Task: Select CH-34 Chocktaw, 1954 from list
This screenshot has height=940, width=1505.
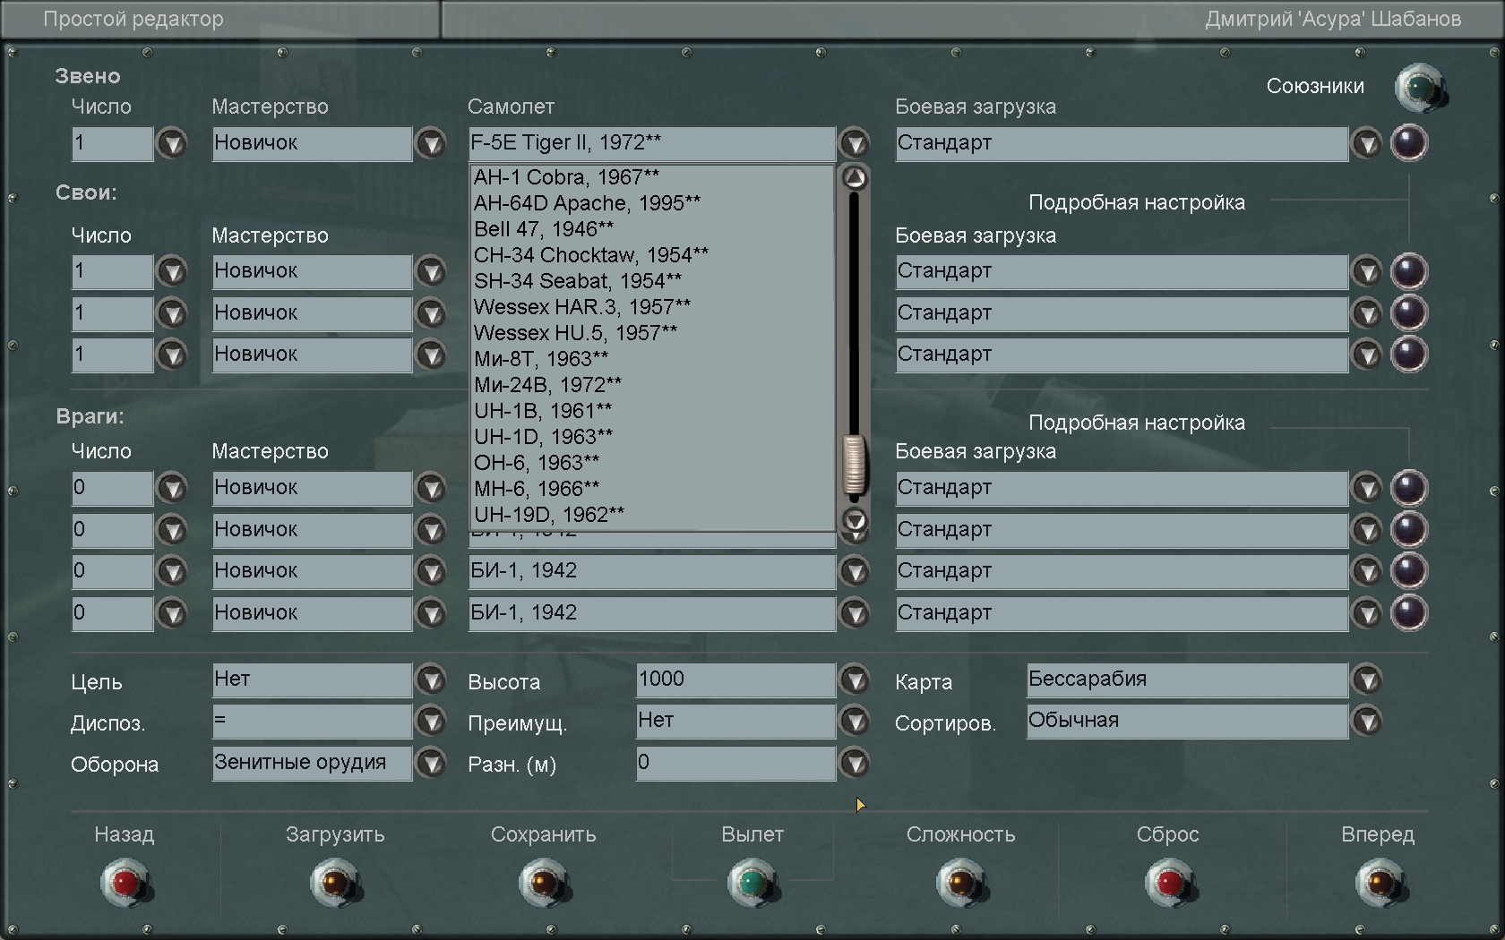Action: point(652,255)
